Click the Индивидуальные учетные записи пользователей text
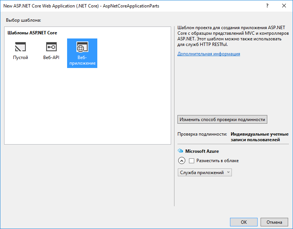The height and width of the screenshot is (229, 293). 259,137
